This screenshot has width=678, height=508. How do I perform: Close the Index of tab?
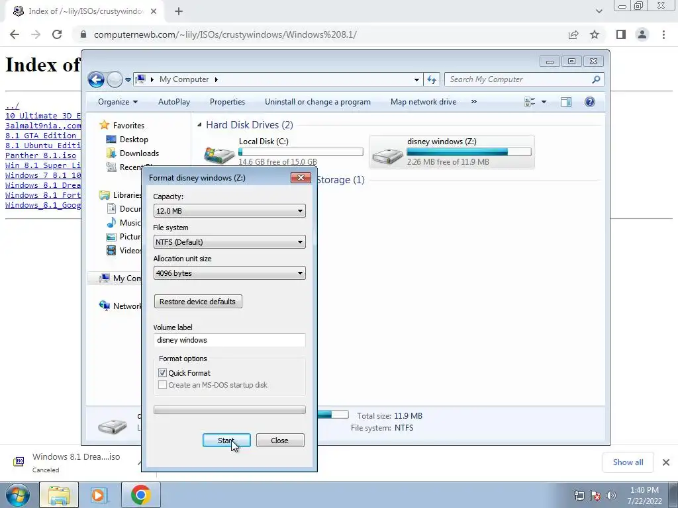pos(154,11)
